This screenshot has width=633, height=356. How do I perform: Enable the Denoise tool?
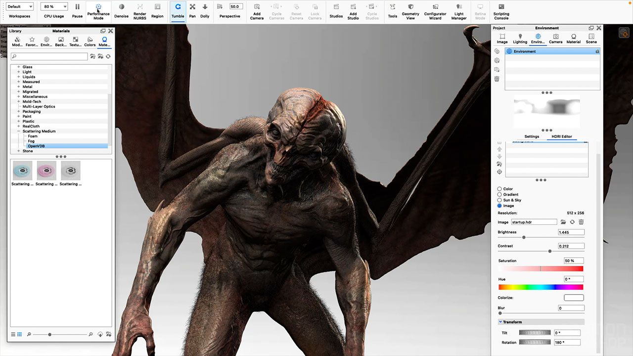tap(121, 7)
